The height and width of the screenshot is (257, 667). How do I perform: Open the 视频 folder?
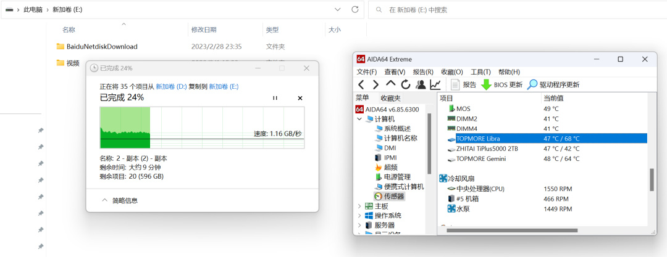[68, 63]
